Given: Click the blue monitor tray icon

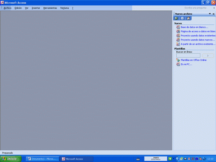Looking at the screenshot, I should click(197, 159).
